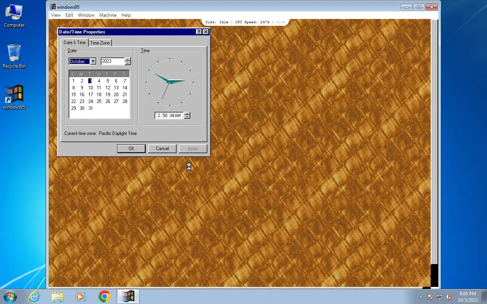Select day 1 in the calendar
Image resolution: width=487 pixels, height=304 pixels.
[x=73, y=81]
